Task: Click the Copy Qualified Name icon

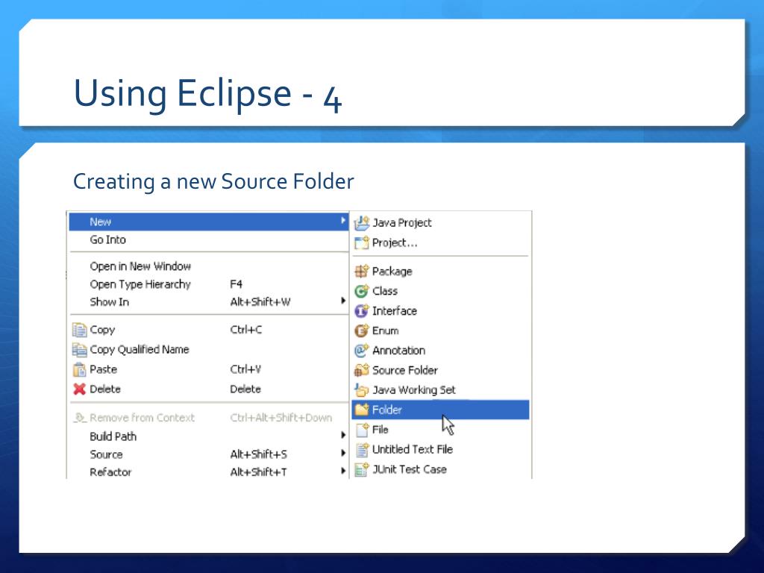Action: point(79,349)
